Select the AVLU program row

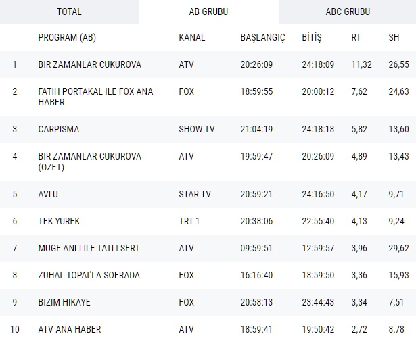(48, 194)
